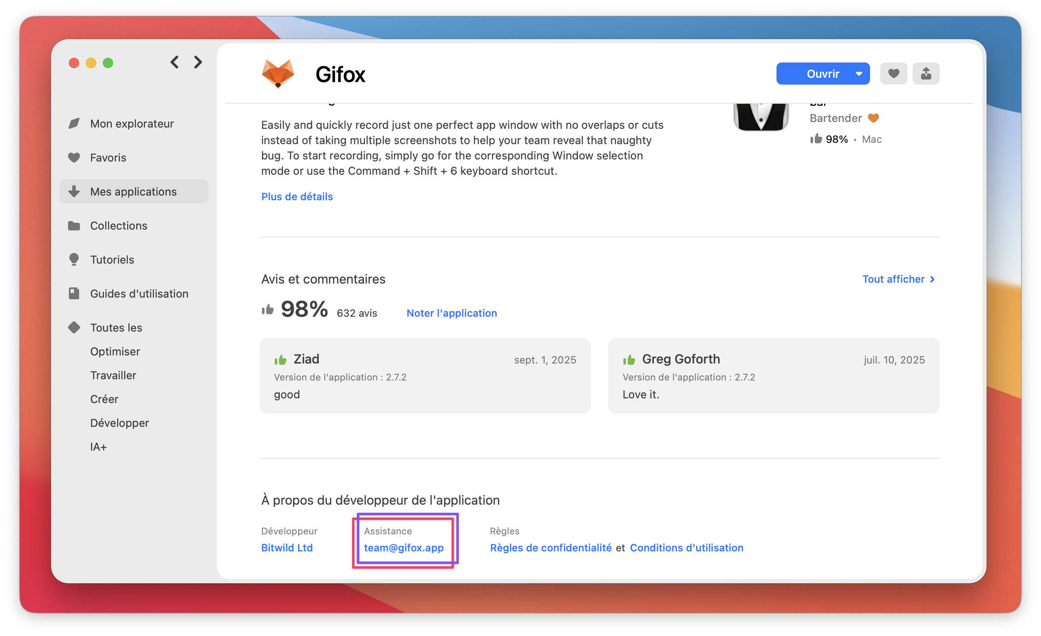This screenshot has width=1041, height=636.
Task: Click the Favoris heart icon in sidebar
Action: click(x=74, y=158)
